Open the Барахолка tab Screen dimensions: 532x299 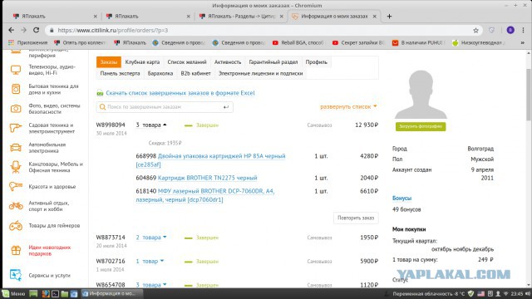pos(160,73)
